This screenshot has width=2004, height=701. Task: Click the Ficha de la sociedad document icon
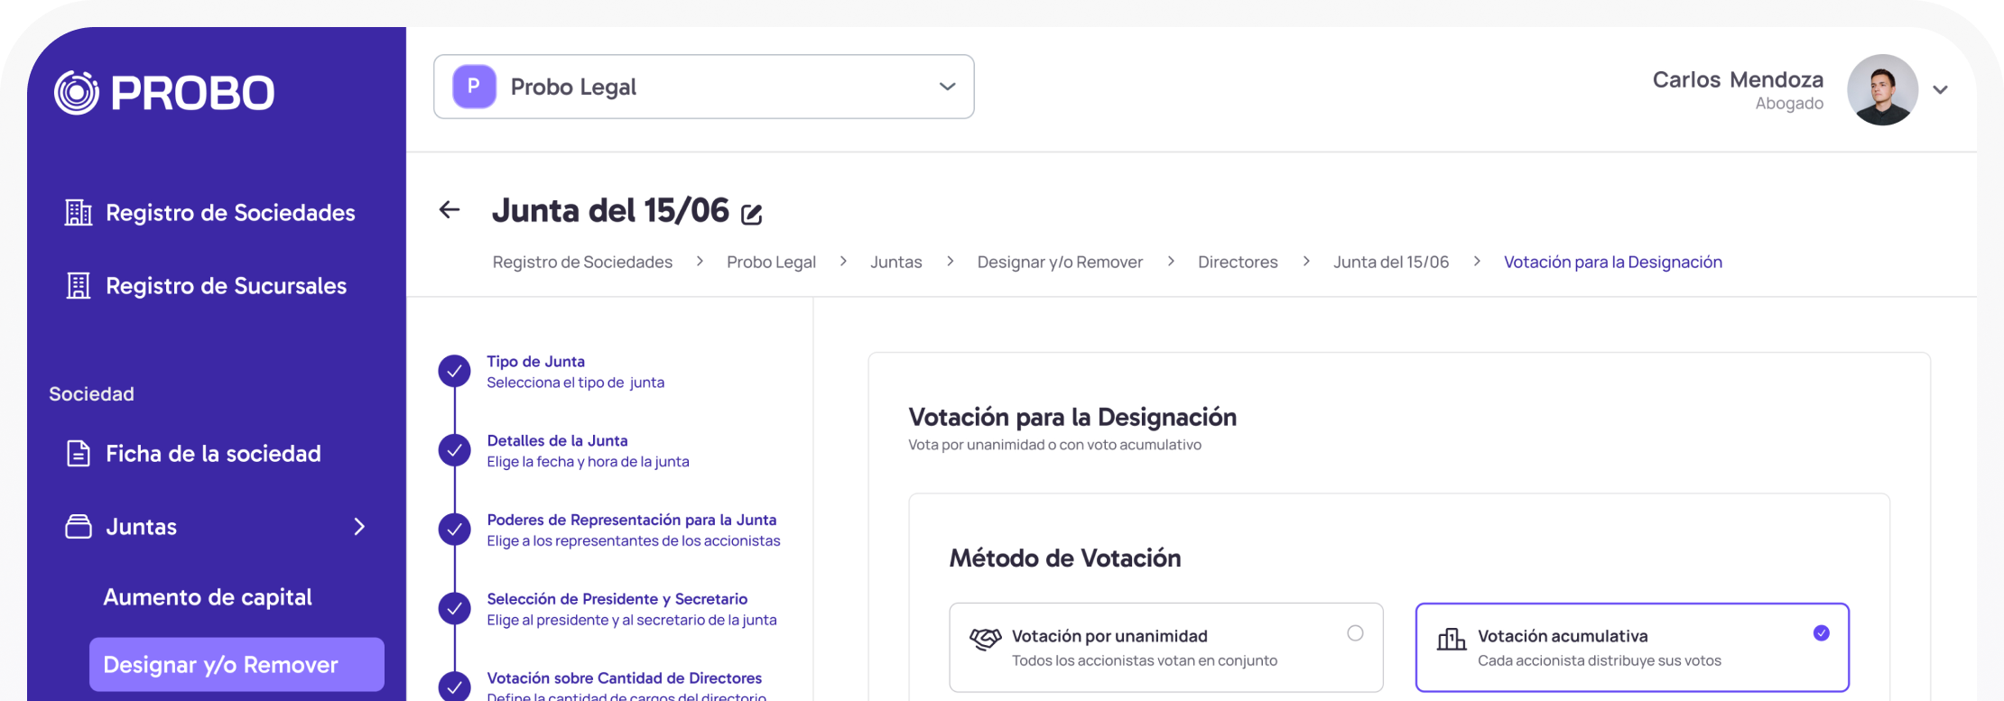(x=79, y=453)
